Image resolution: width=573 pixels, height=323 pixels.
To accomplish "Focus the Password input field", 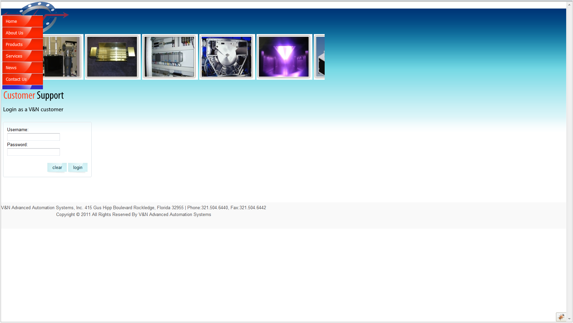I will point(33,152).
